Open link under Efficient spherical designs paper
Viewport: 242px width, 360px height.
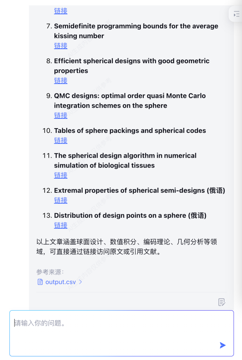[61, 81]
